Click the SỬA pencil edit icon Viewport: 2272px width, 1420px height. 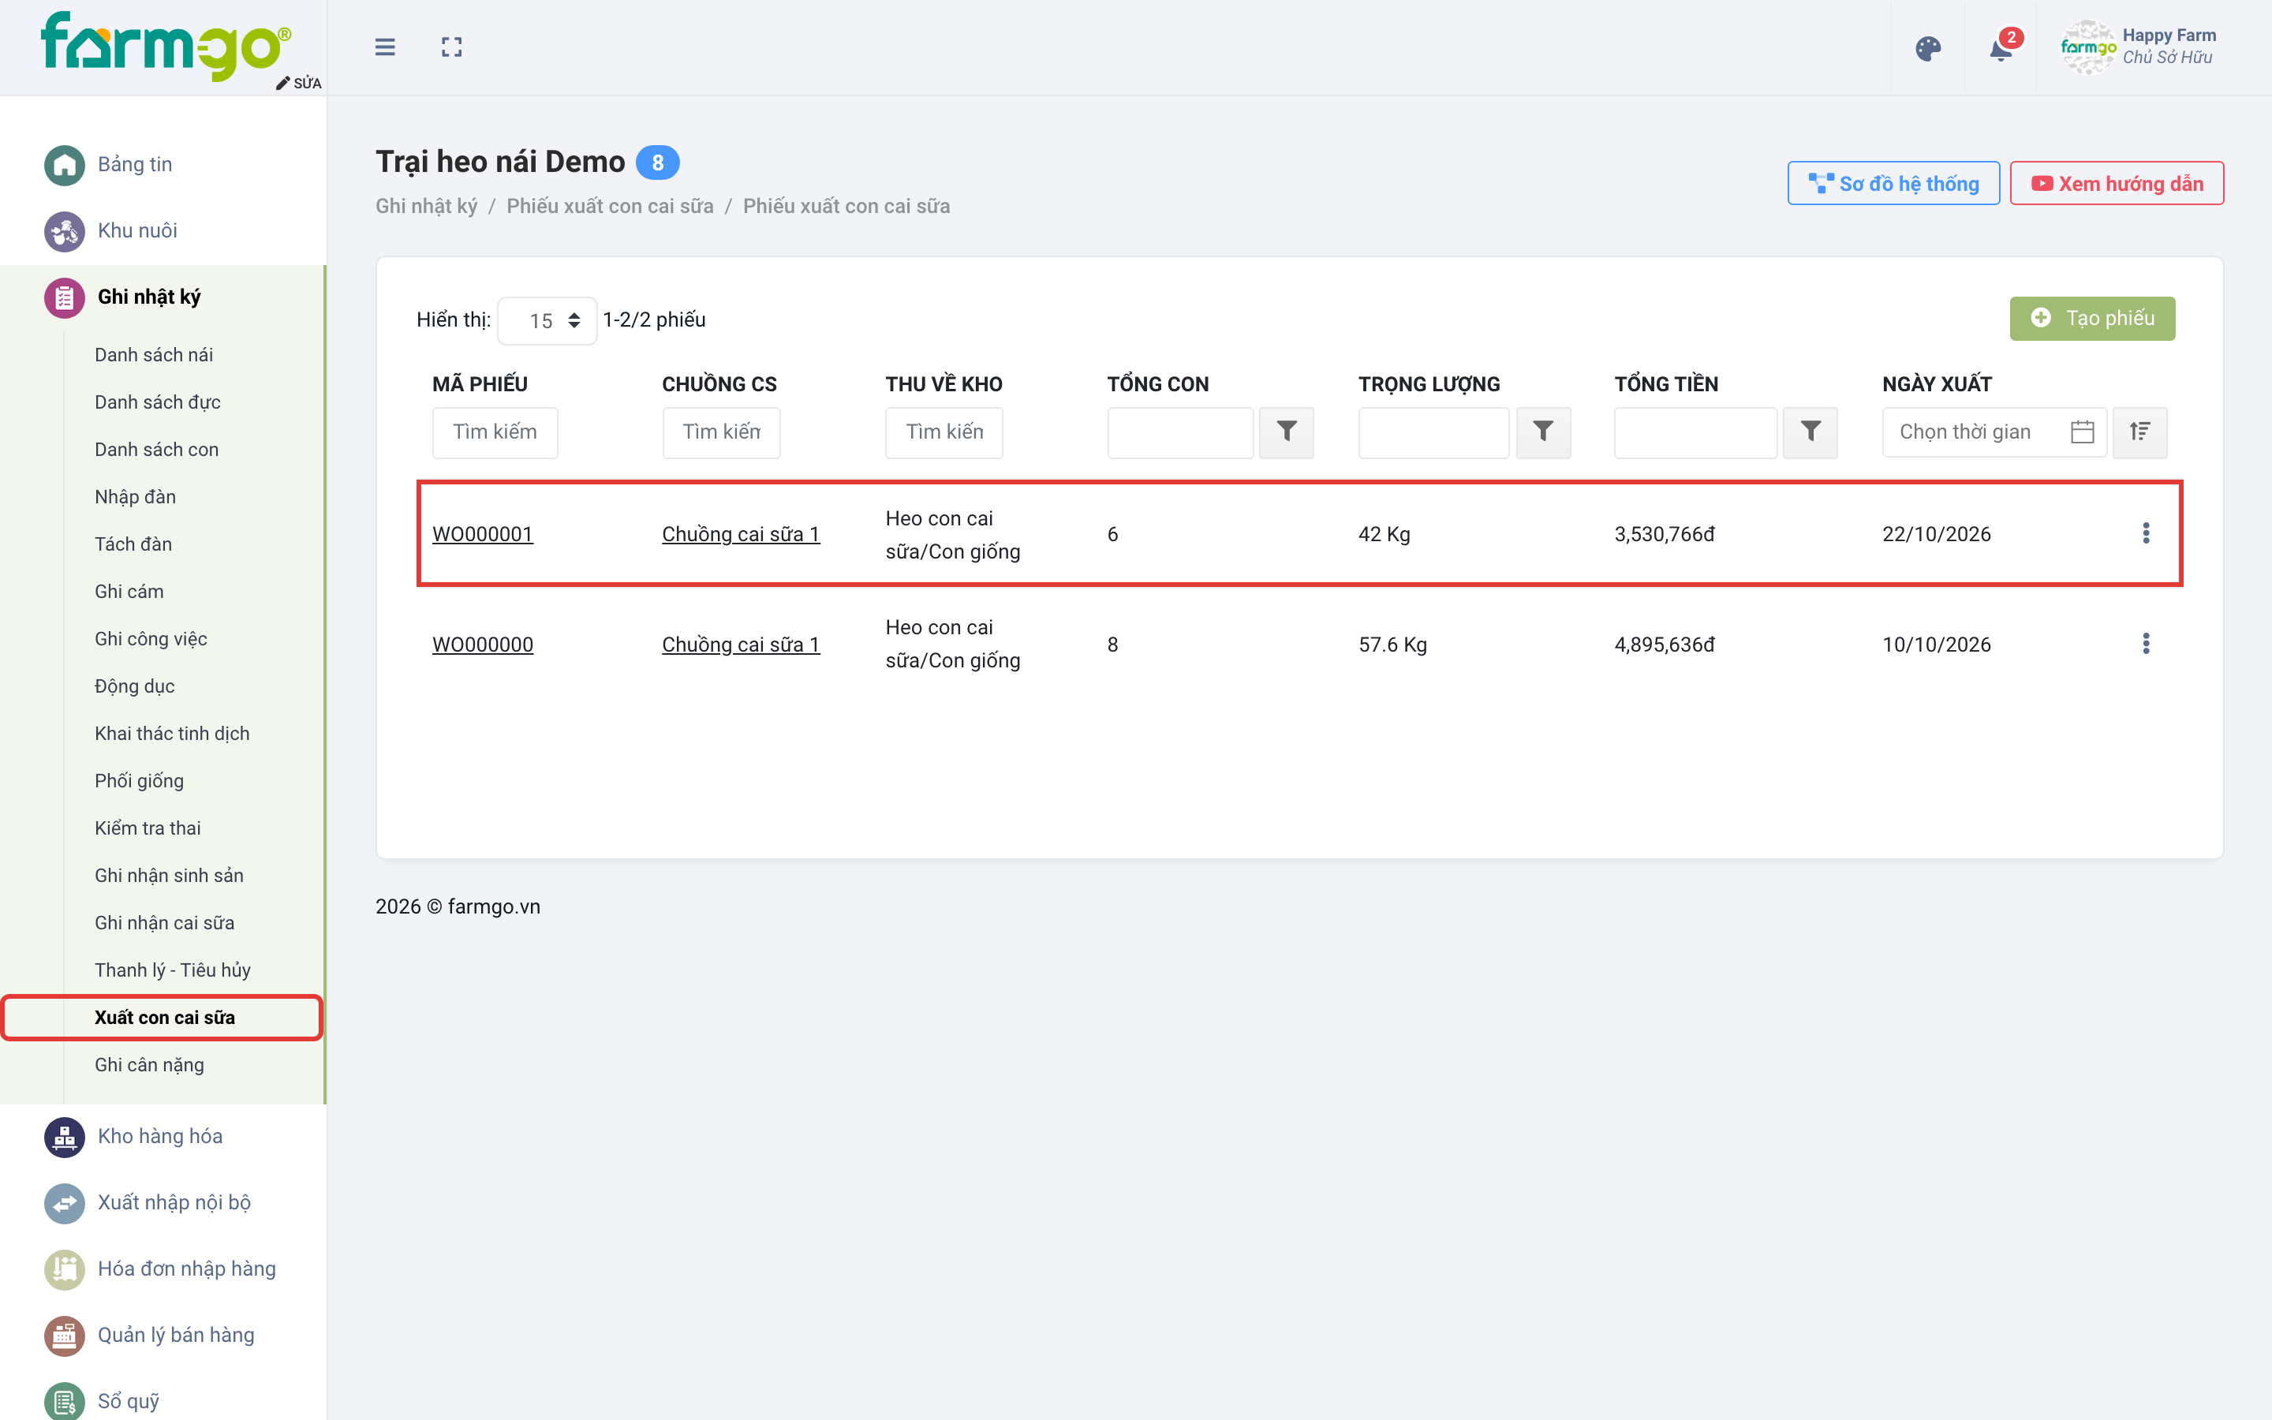coord(298,83)
